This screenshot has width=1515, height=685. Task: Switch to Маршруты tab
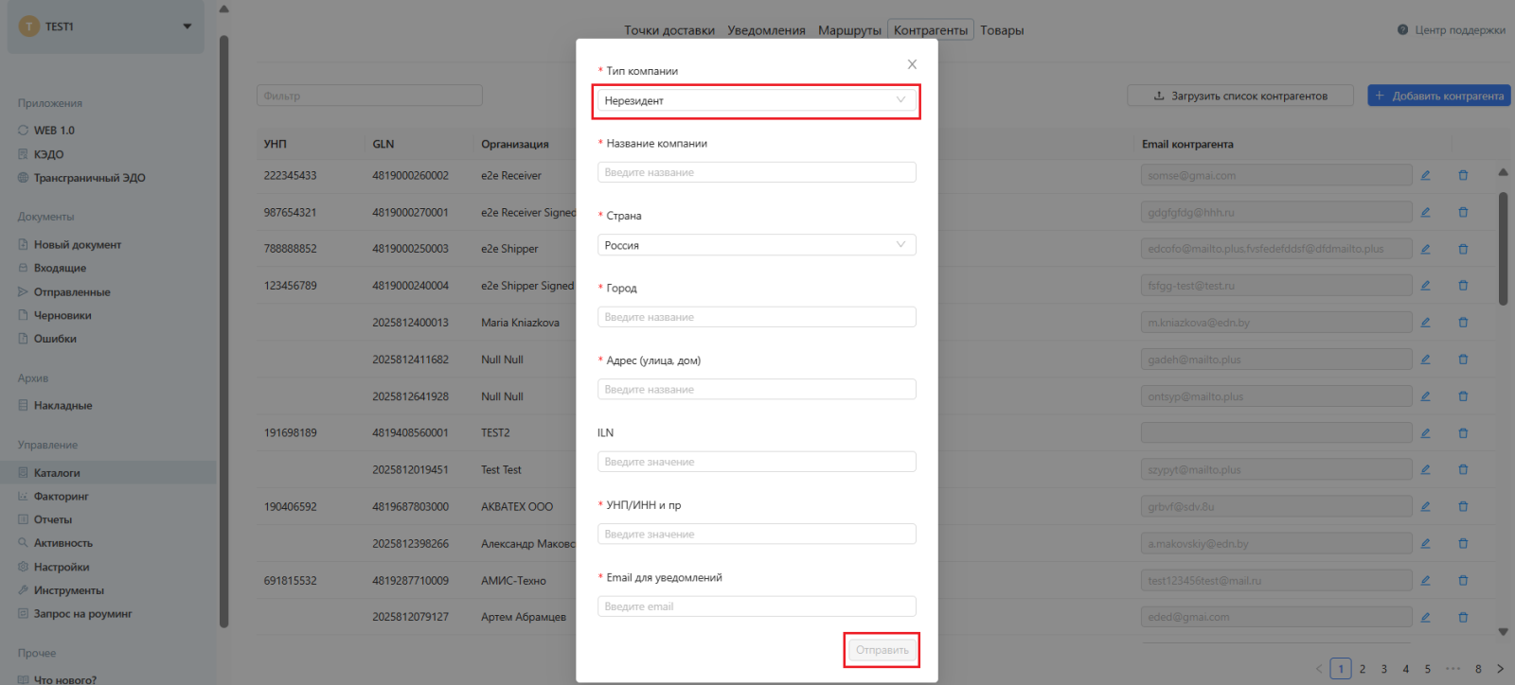[x=849, y=30]
